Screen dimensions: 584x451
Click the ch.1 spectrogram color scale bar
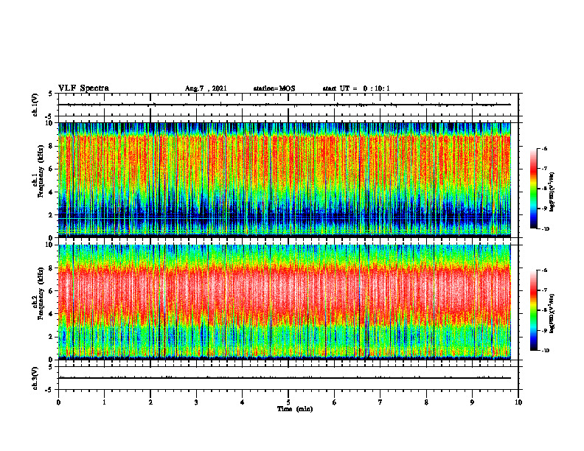click(x=533, y=189)
